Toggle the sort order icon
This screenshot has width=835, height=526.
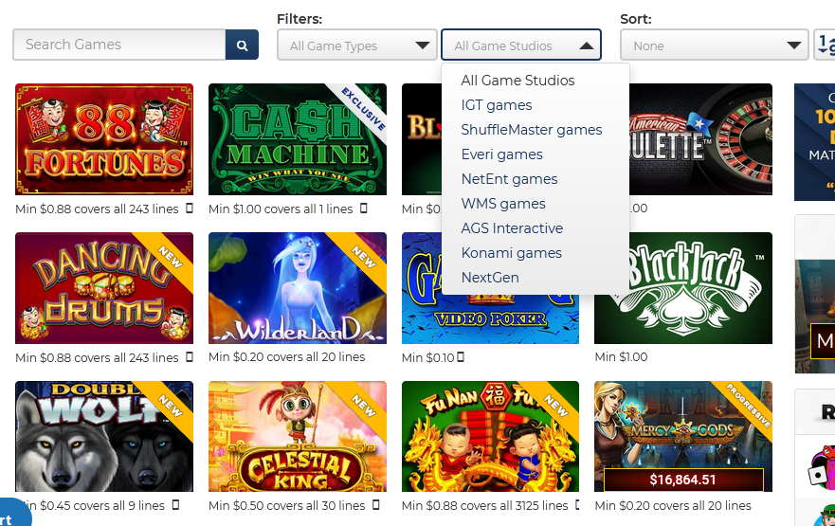(x=826, y=45)
